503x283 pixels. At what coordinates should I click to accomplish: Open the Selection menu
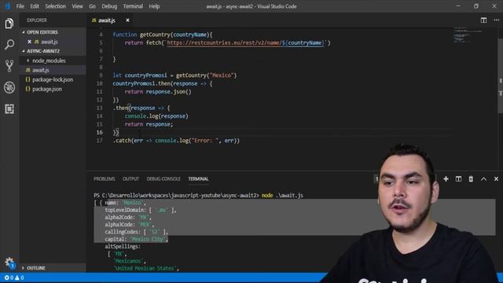55,6
